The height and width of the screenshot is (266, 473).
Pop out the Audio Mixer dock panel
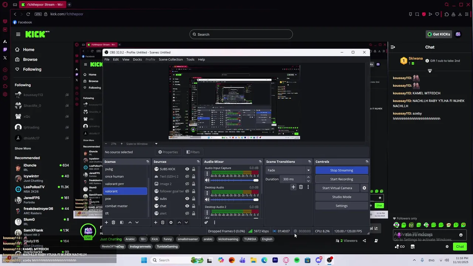pyautogui.click(x=260, y=161)
